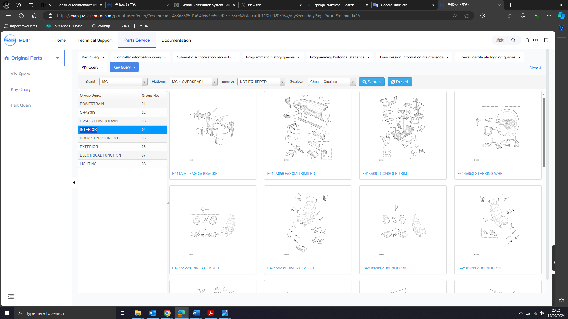Collapse group list panel splitter arrow
This screenshot has width=568, height=319.
(x=168, y=203)
